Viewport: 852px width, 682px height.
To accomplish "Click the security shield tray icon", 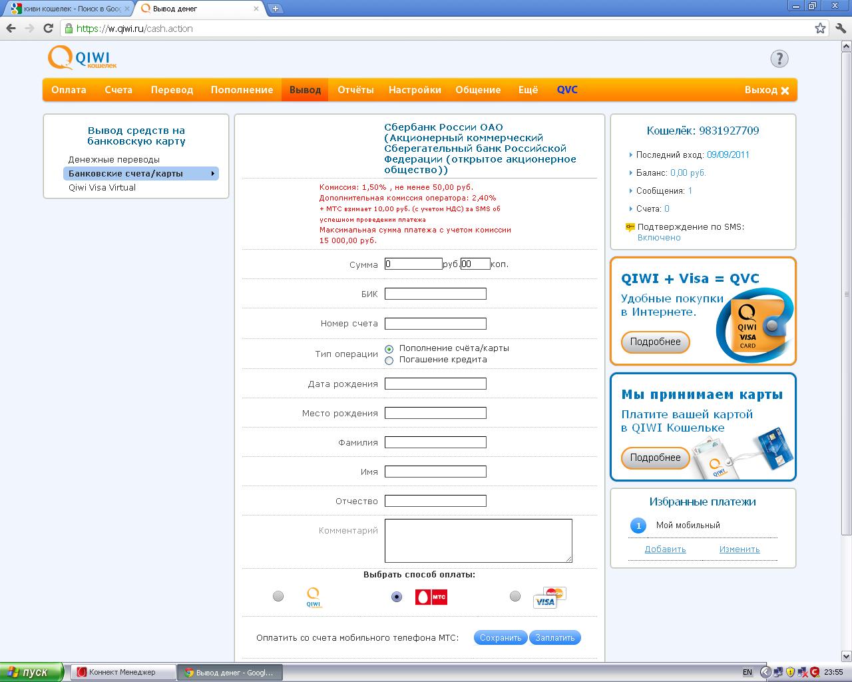I will tap(790, 672).
